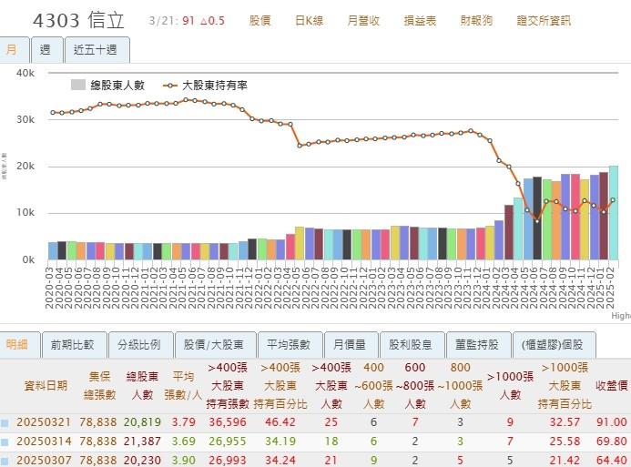631x467 pixels.
Task: Click the 800~1000張人數 header
Action: [x=460, y=385]
